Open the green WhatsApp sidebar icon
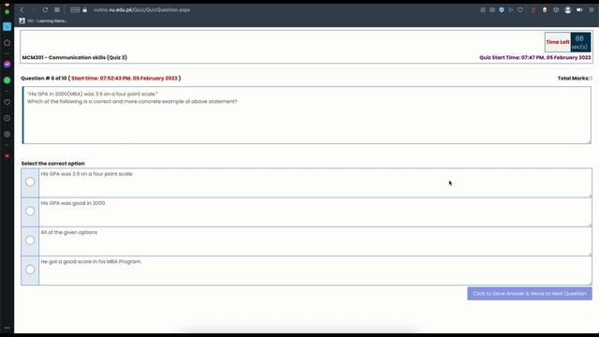The height and width of the screenshot is (337, 599). coord(7,81)
